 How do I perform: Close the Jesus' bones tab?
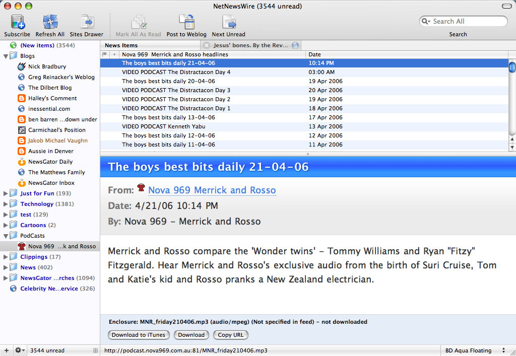tap(206, 45)
